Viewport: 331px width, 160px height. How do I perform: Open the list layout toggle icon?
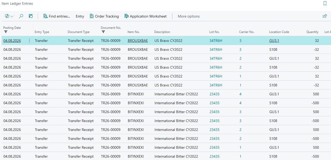(x=31, y=16)
